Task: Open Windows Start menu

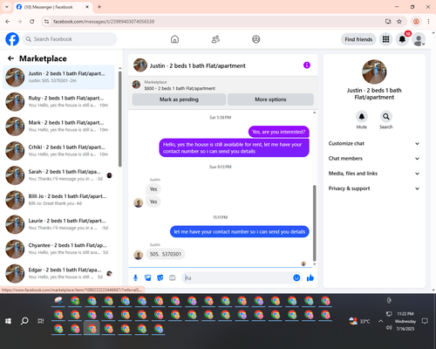Action: pos(8,321)
